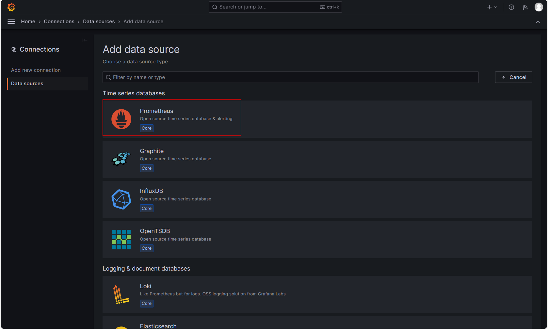Select the InfluxDB logo icon
This screenshot has width=548, height=329.
tap(121, 199)
